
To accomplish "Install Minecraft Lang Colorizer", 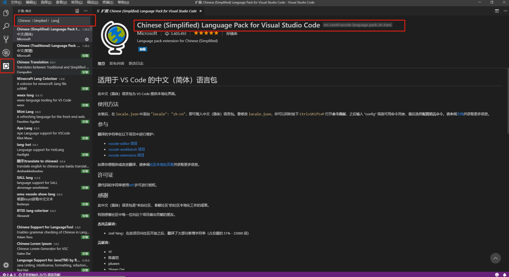I will (x=85, y=89).
